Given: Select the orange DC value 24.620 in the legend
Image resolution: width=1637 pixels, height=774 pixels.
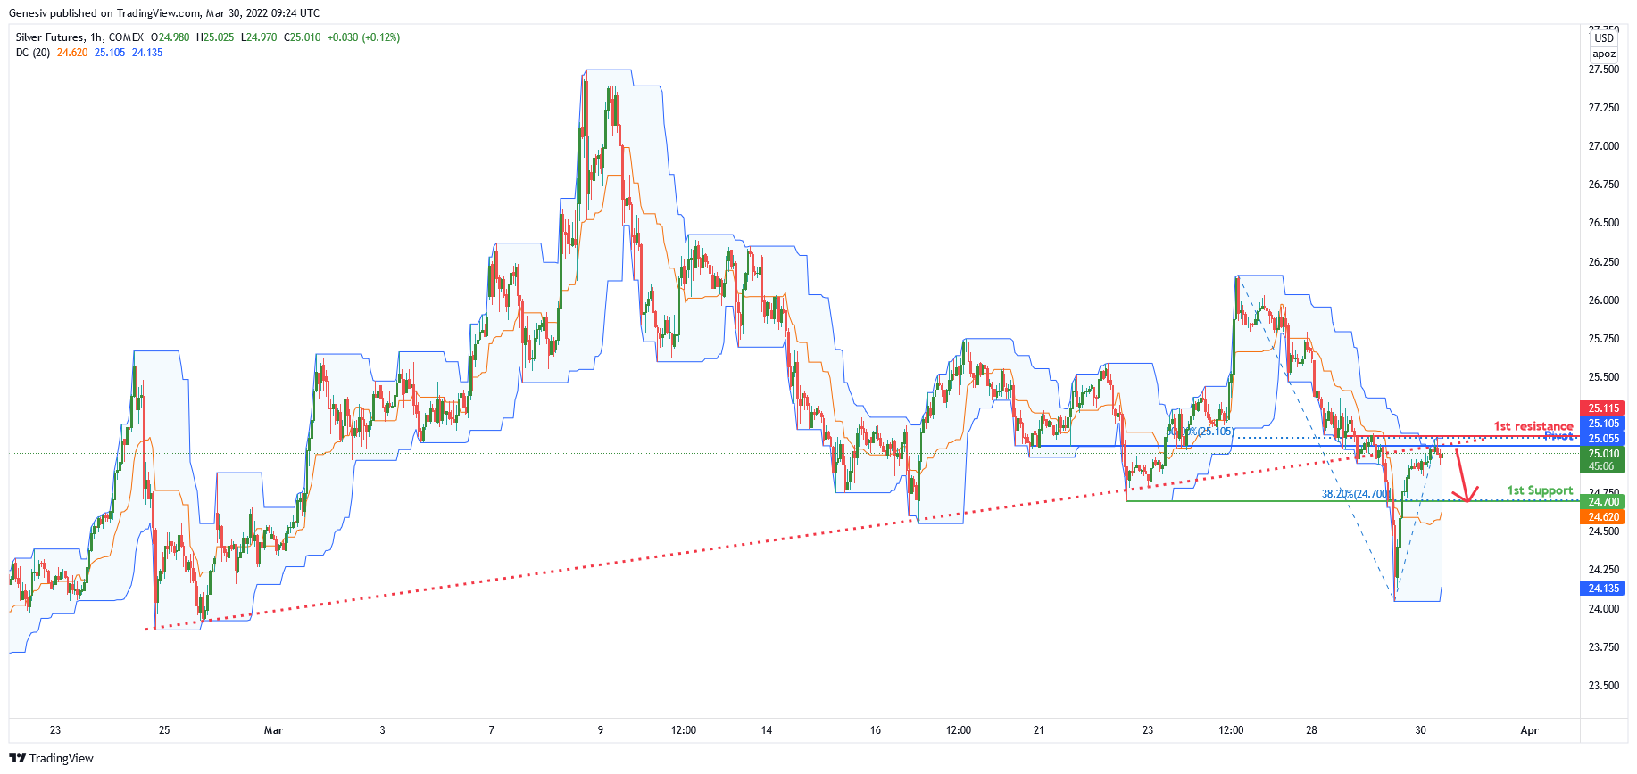Looking at the screenshot, I should pos(72,53).
